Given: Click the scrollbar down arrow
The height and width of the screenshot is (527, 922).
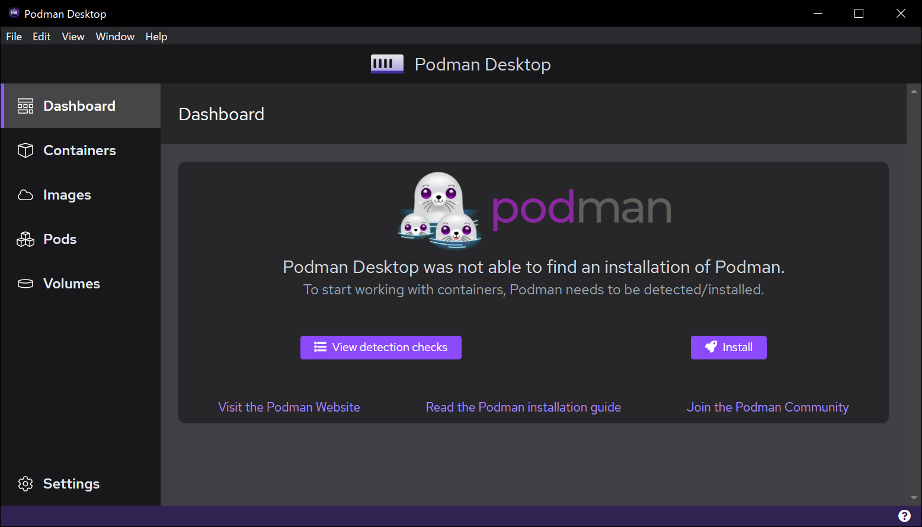Looking at the screenshot, I should click(x=914, y=498).
